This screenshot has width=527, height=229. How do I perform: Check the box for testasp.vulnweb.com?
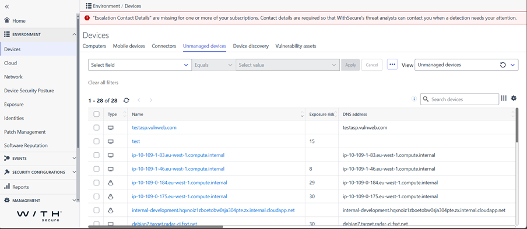[96, 128]
